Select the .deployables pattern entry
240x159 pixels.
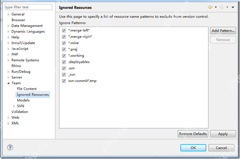click(79, 62)
